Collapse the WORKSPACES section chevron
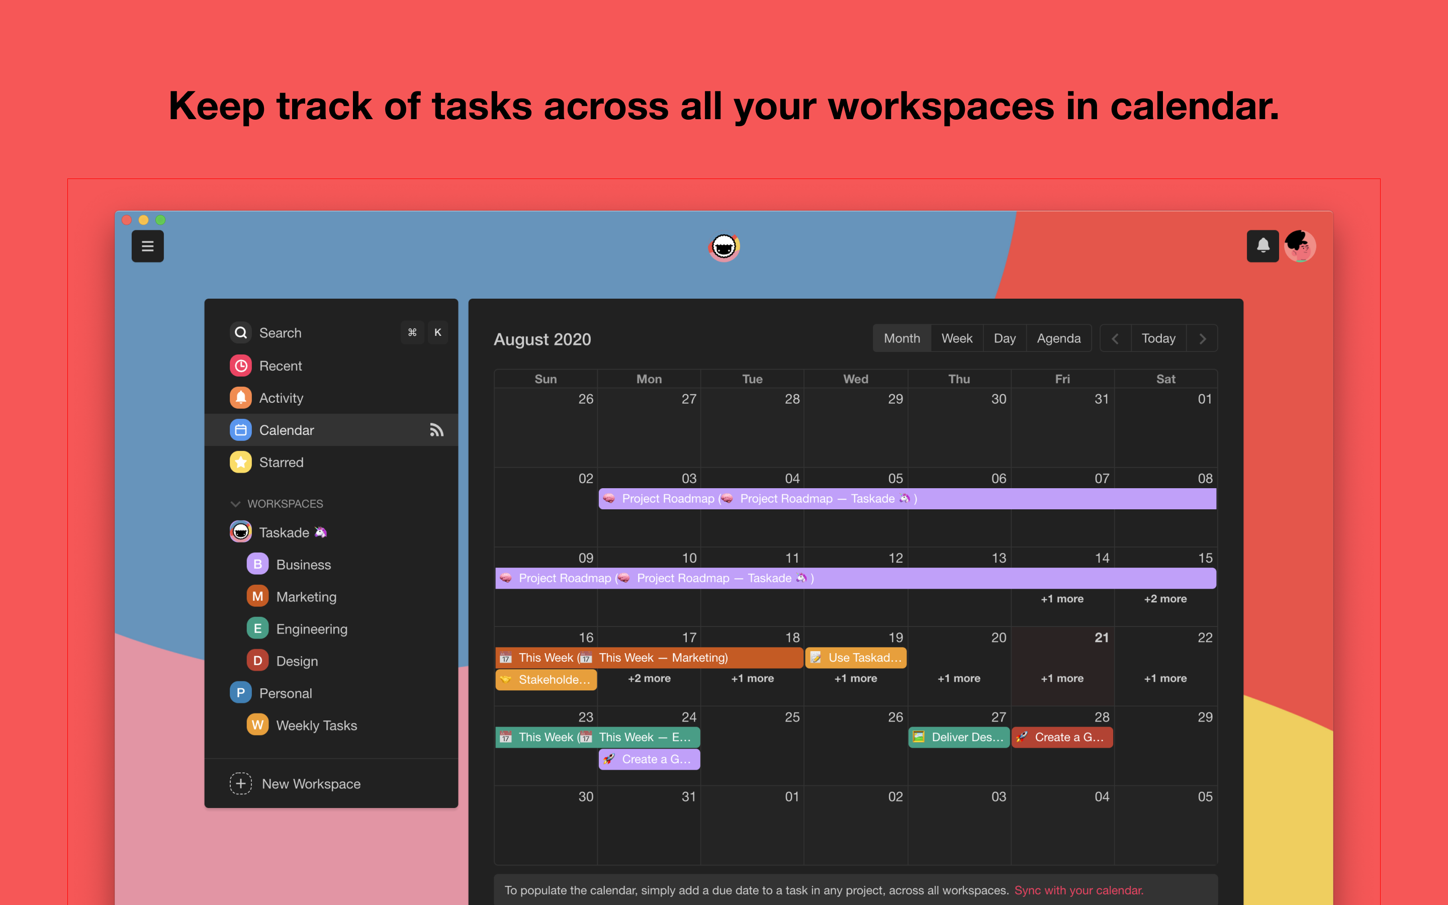This screenshot has width=1448, height=905. pos(235,504)
